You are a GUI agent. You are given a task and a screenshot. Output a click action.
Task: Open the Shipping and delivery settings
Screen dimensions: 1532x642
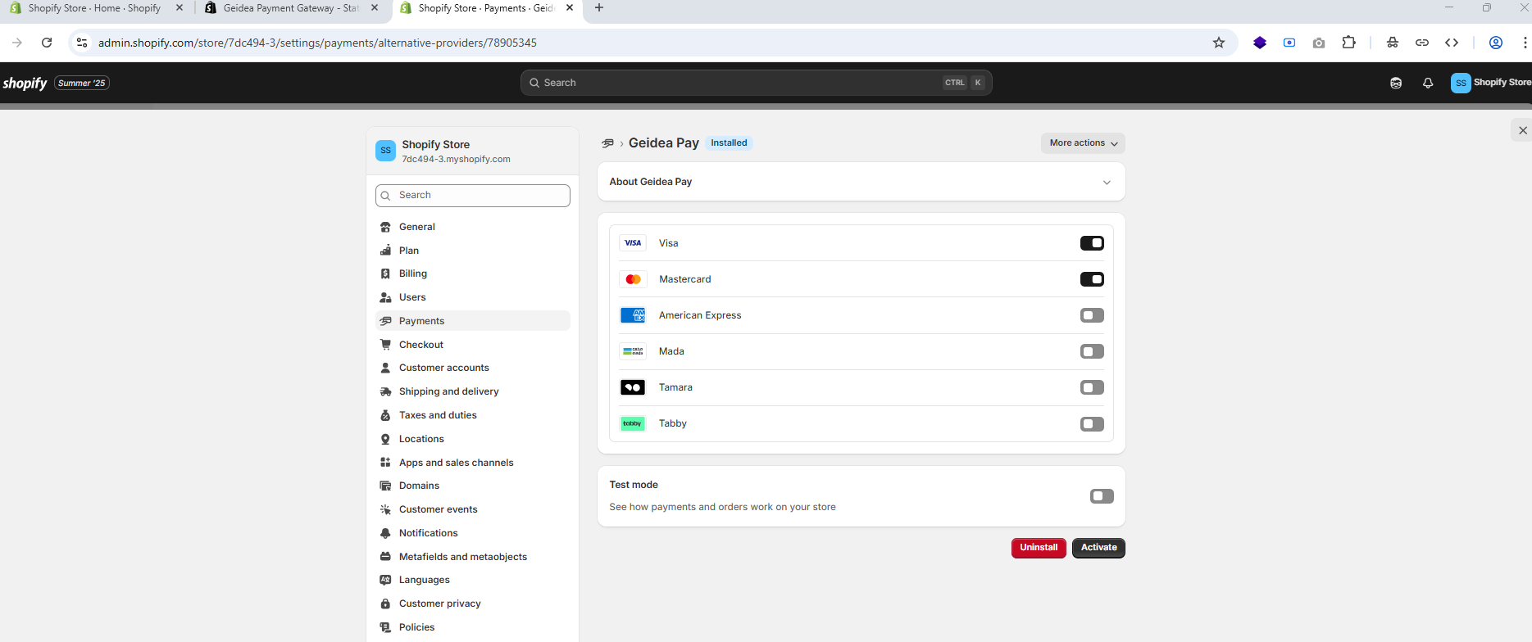coord(473,391)
